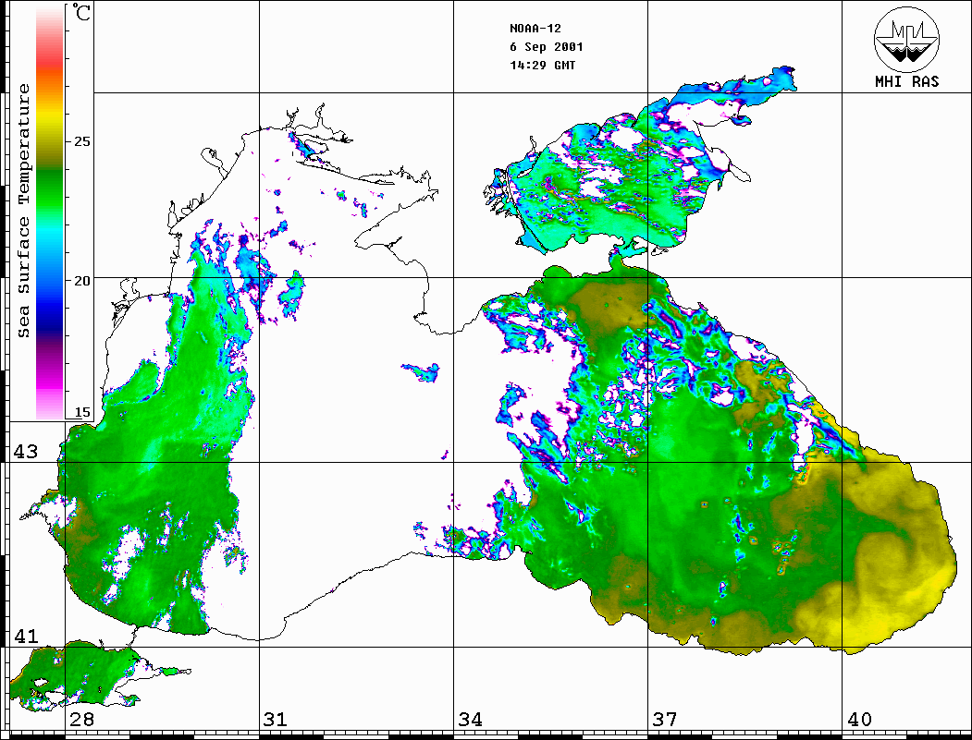Click latitude label 41

click(26, 637)
